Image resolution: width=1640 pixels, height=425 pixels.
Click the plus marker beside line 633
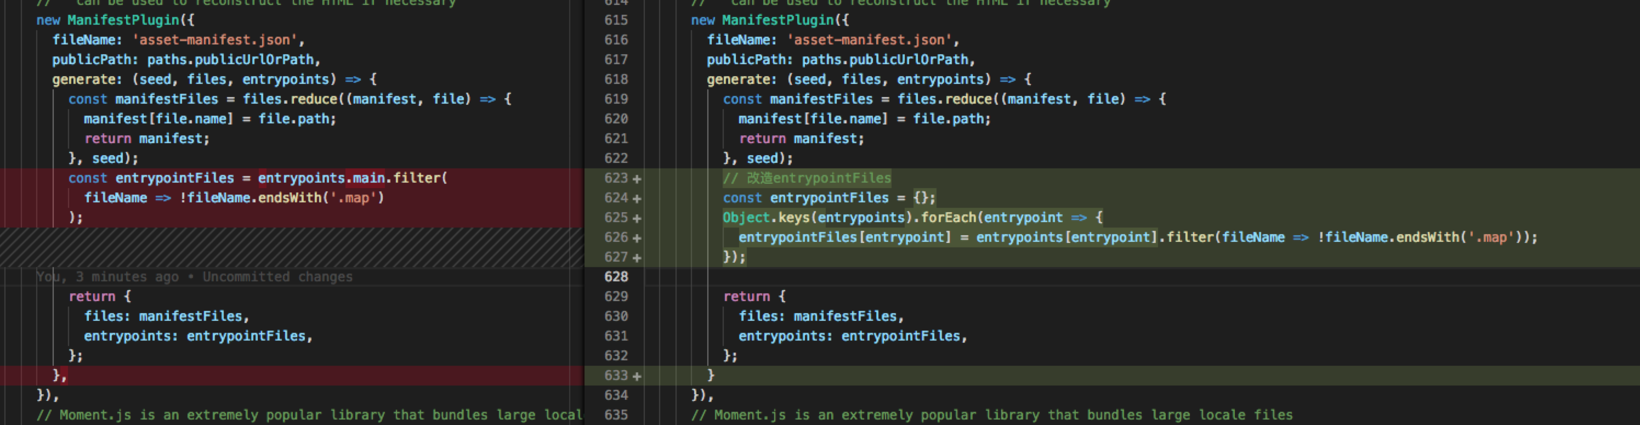[637, 377]
